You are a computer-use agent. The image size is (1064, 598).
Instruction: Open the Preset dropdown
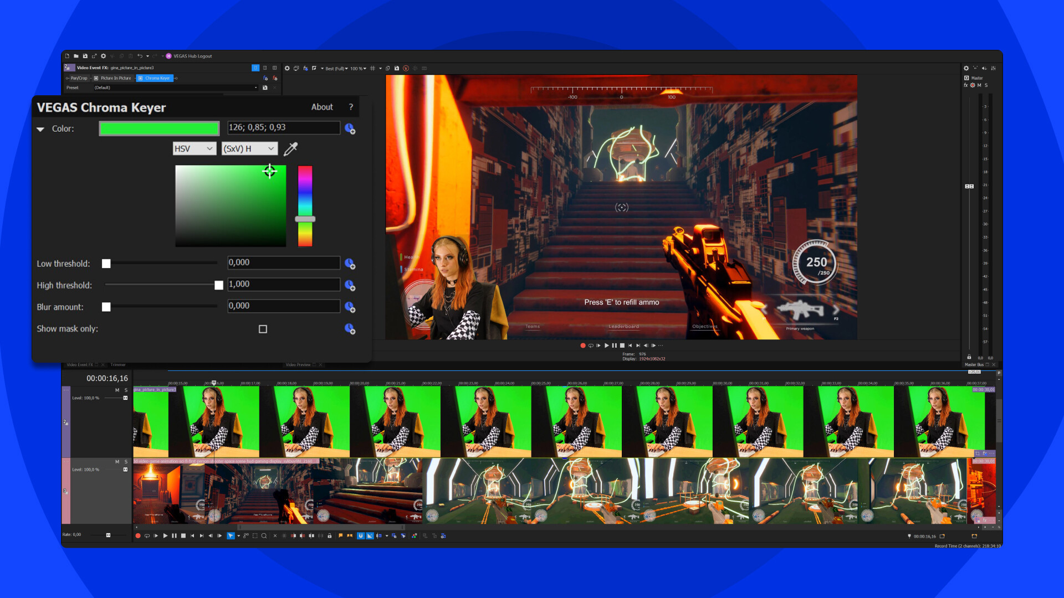pos(256,87)
